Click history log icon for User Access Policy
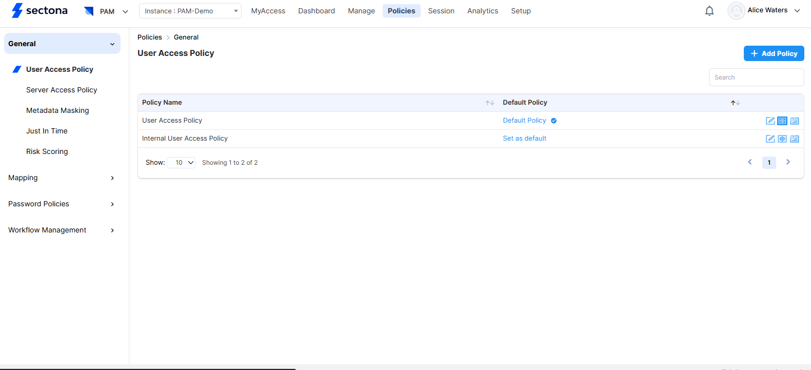The height and width of the screenshot is (370, 811). click(795, 121)
